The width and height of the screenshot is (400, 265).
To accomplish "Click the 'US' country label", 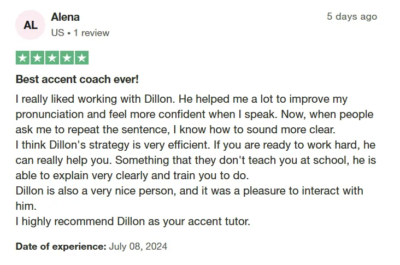I will pos(58,33).
